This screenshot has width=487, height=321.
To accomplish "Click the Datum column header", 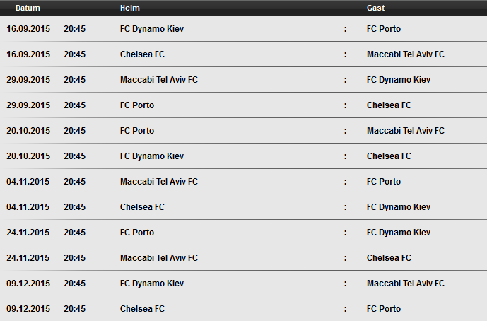I will tap(28, 8).
